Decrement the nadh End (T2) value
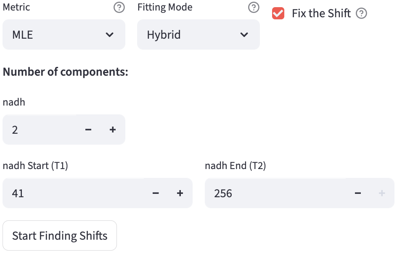Image resolution: width=397 pixels, height=254 pixels. point(358,193)
